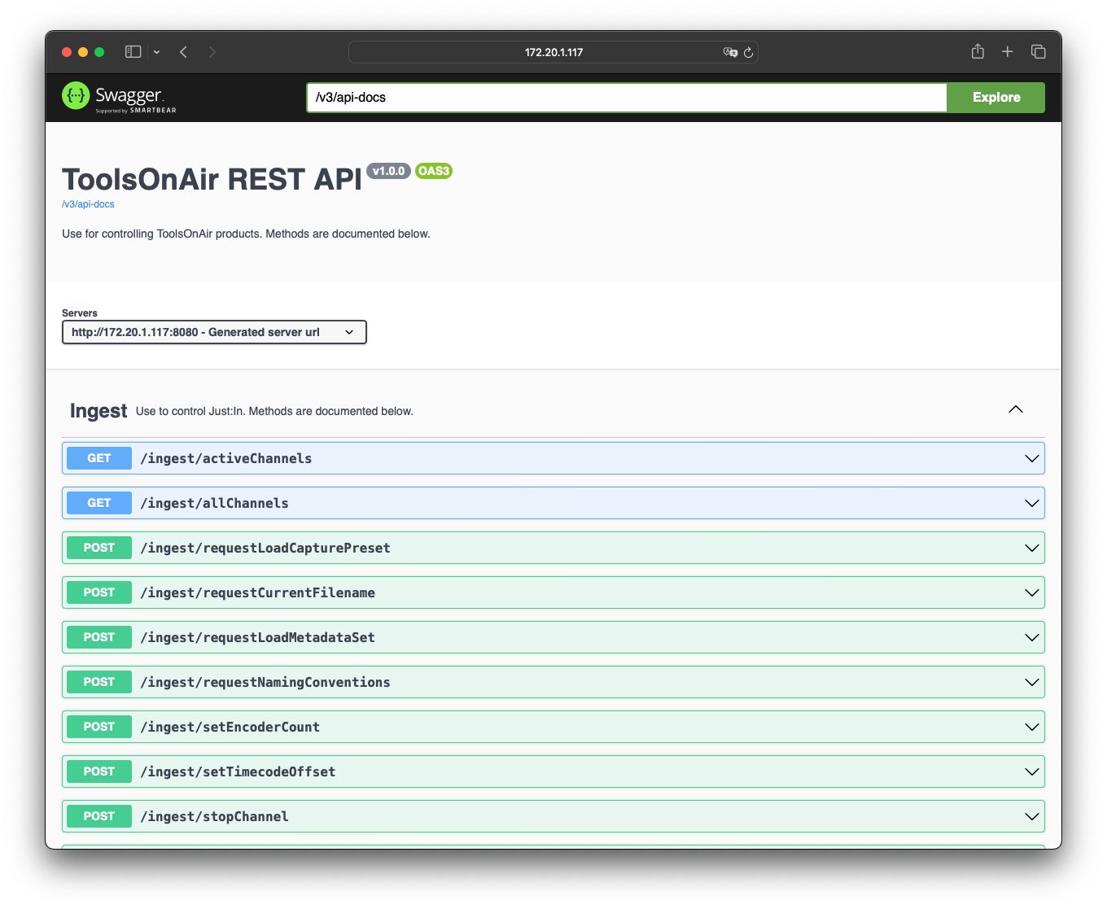Click the Explore button
This screenshot has height=909, width=1107.
coord(996,98)
